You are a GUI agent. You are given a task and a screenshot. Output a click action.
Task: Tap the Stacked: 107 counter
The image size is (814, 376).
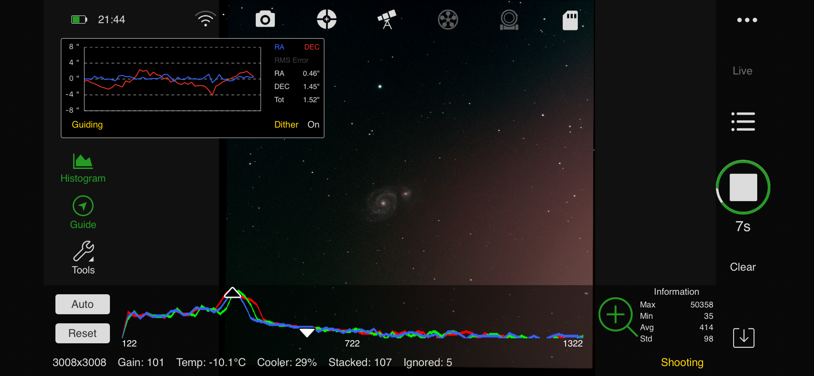point(360,362)
